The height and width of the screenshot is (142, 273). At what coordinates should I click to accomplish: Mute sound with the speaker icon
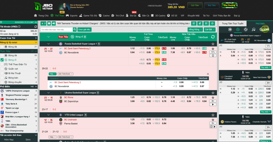click(x=54, y=23)
